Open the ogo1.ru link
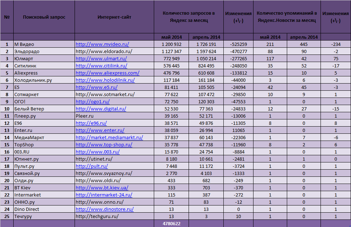The image size is (351, 227). (93, 101)
